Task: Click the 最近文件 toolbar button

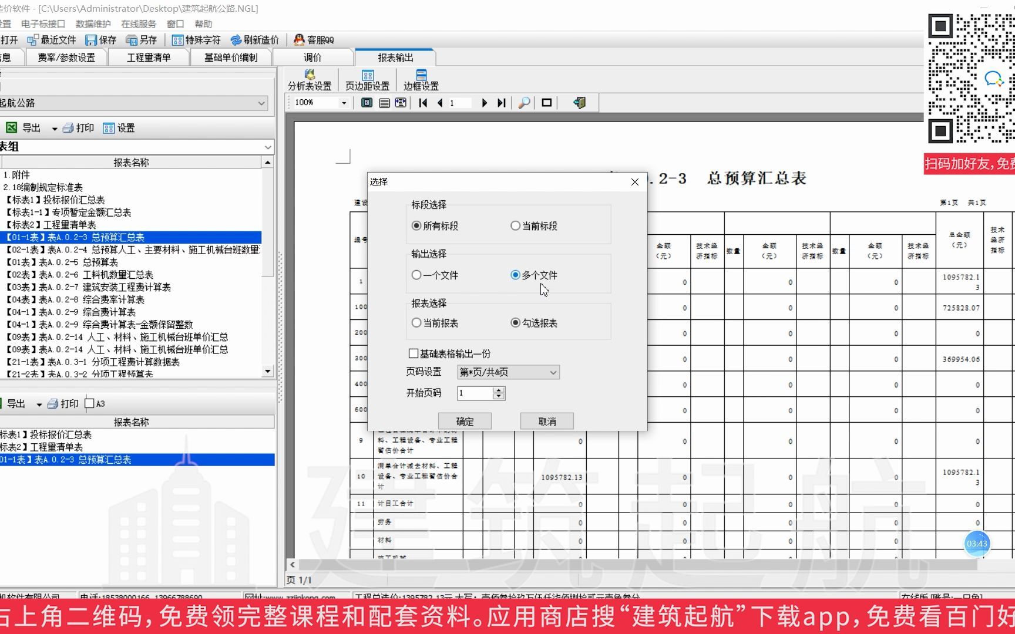Action: coord(52,40)
